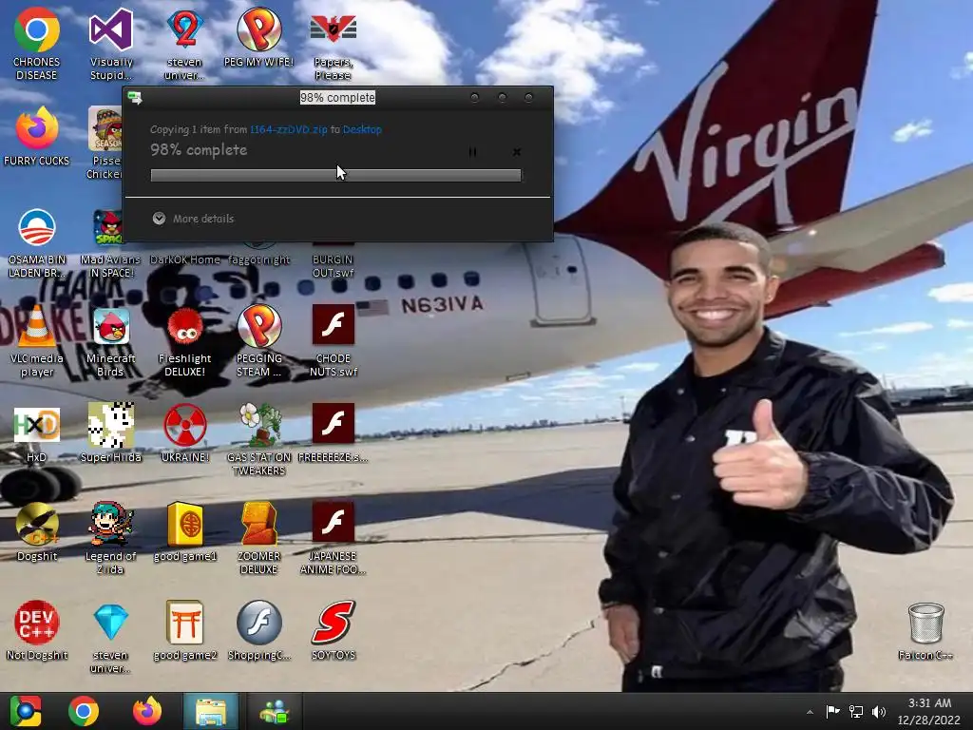Viewport: 973px width, 730px height.
Task: Open the volume speaker tray icon
Action: [x=879, y=711]
